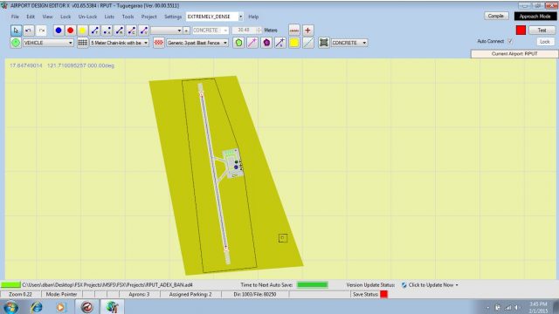Open the apron CONCRETE surface dropdown
This screenshot has height=314, width=559.
pos(349,43)
